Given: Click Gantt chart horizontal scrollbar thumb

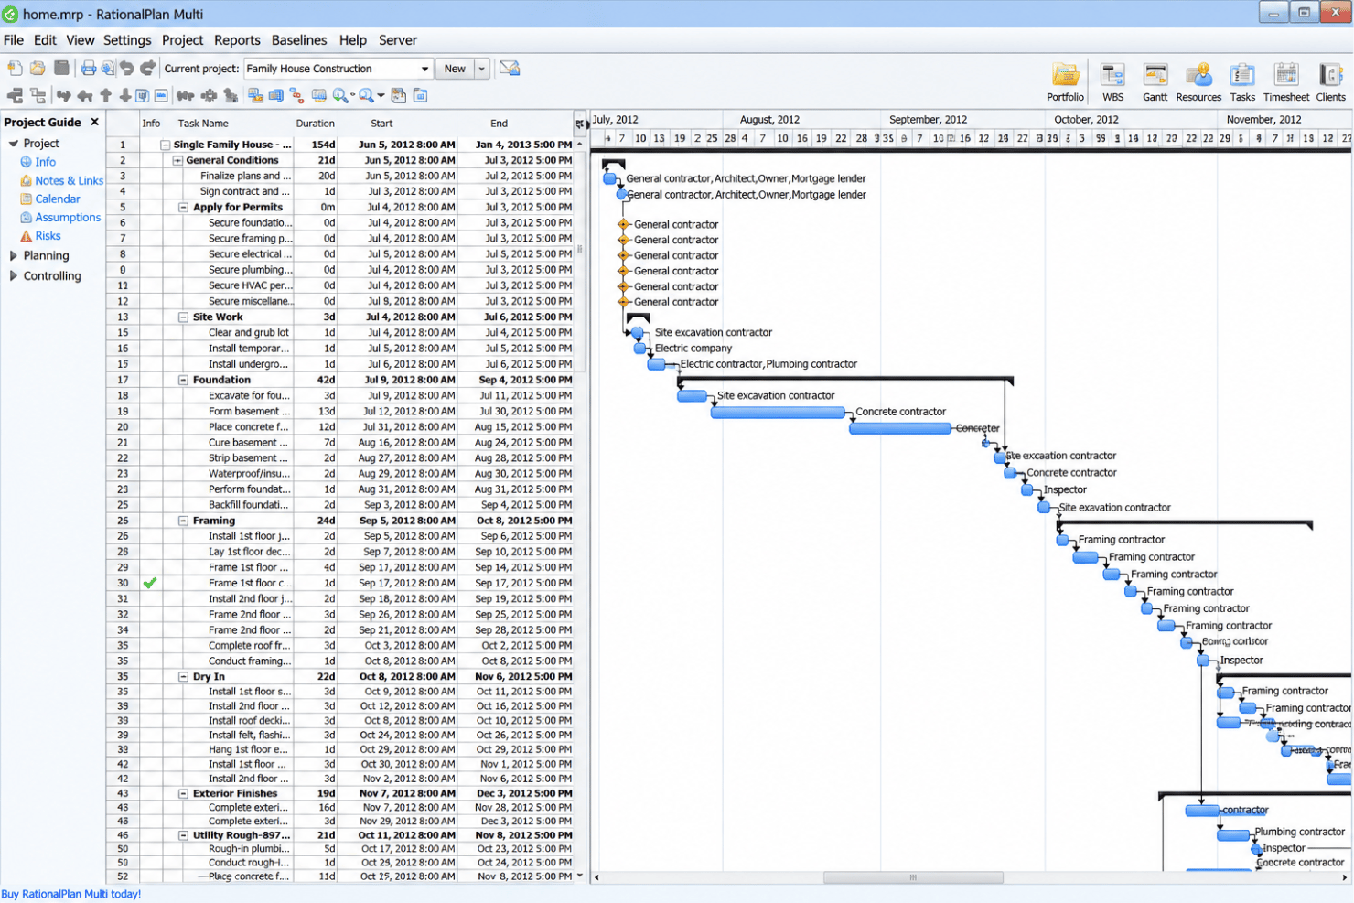Looking at the screenshot, I should pos(912,877).
